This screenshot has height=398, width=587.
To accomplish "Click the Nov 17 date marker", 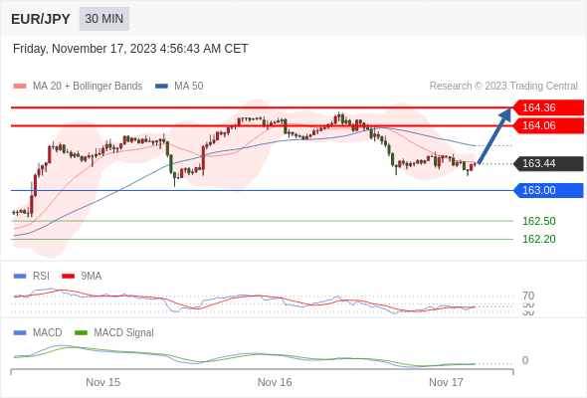I will (x=446, y=382).
